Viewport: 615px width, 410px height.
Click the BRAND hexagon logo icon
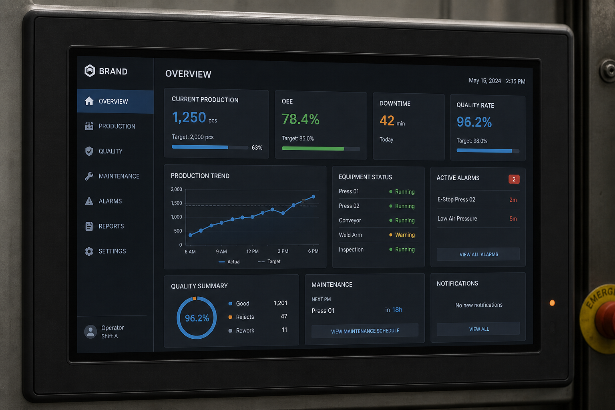(90, 71)
